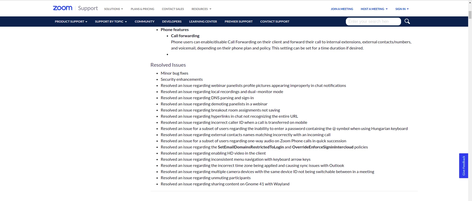
Task: Click the Gnome 41 with Wayland item
Action: pyautogui.click(x=225, y=184)
